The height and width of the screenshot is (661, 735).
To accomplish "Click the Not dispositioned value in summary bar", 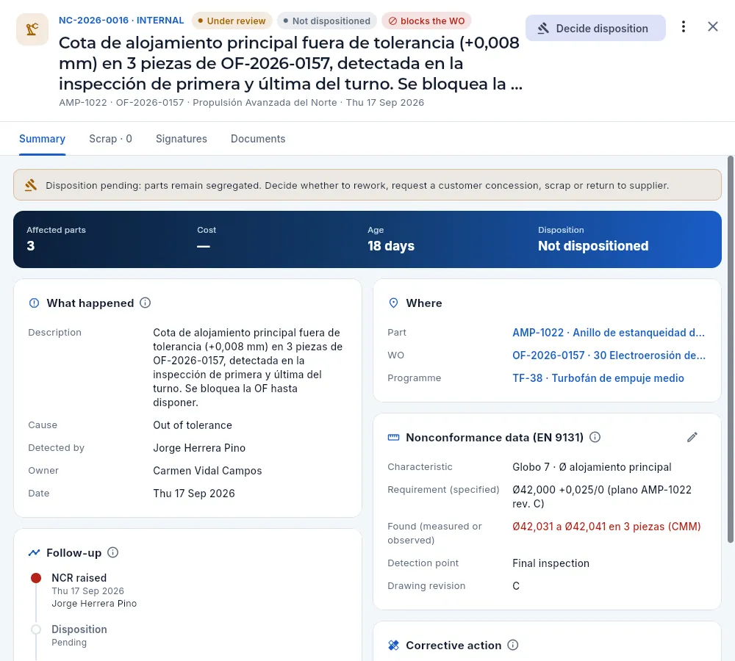I will pos(593,246).
